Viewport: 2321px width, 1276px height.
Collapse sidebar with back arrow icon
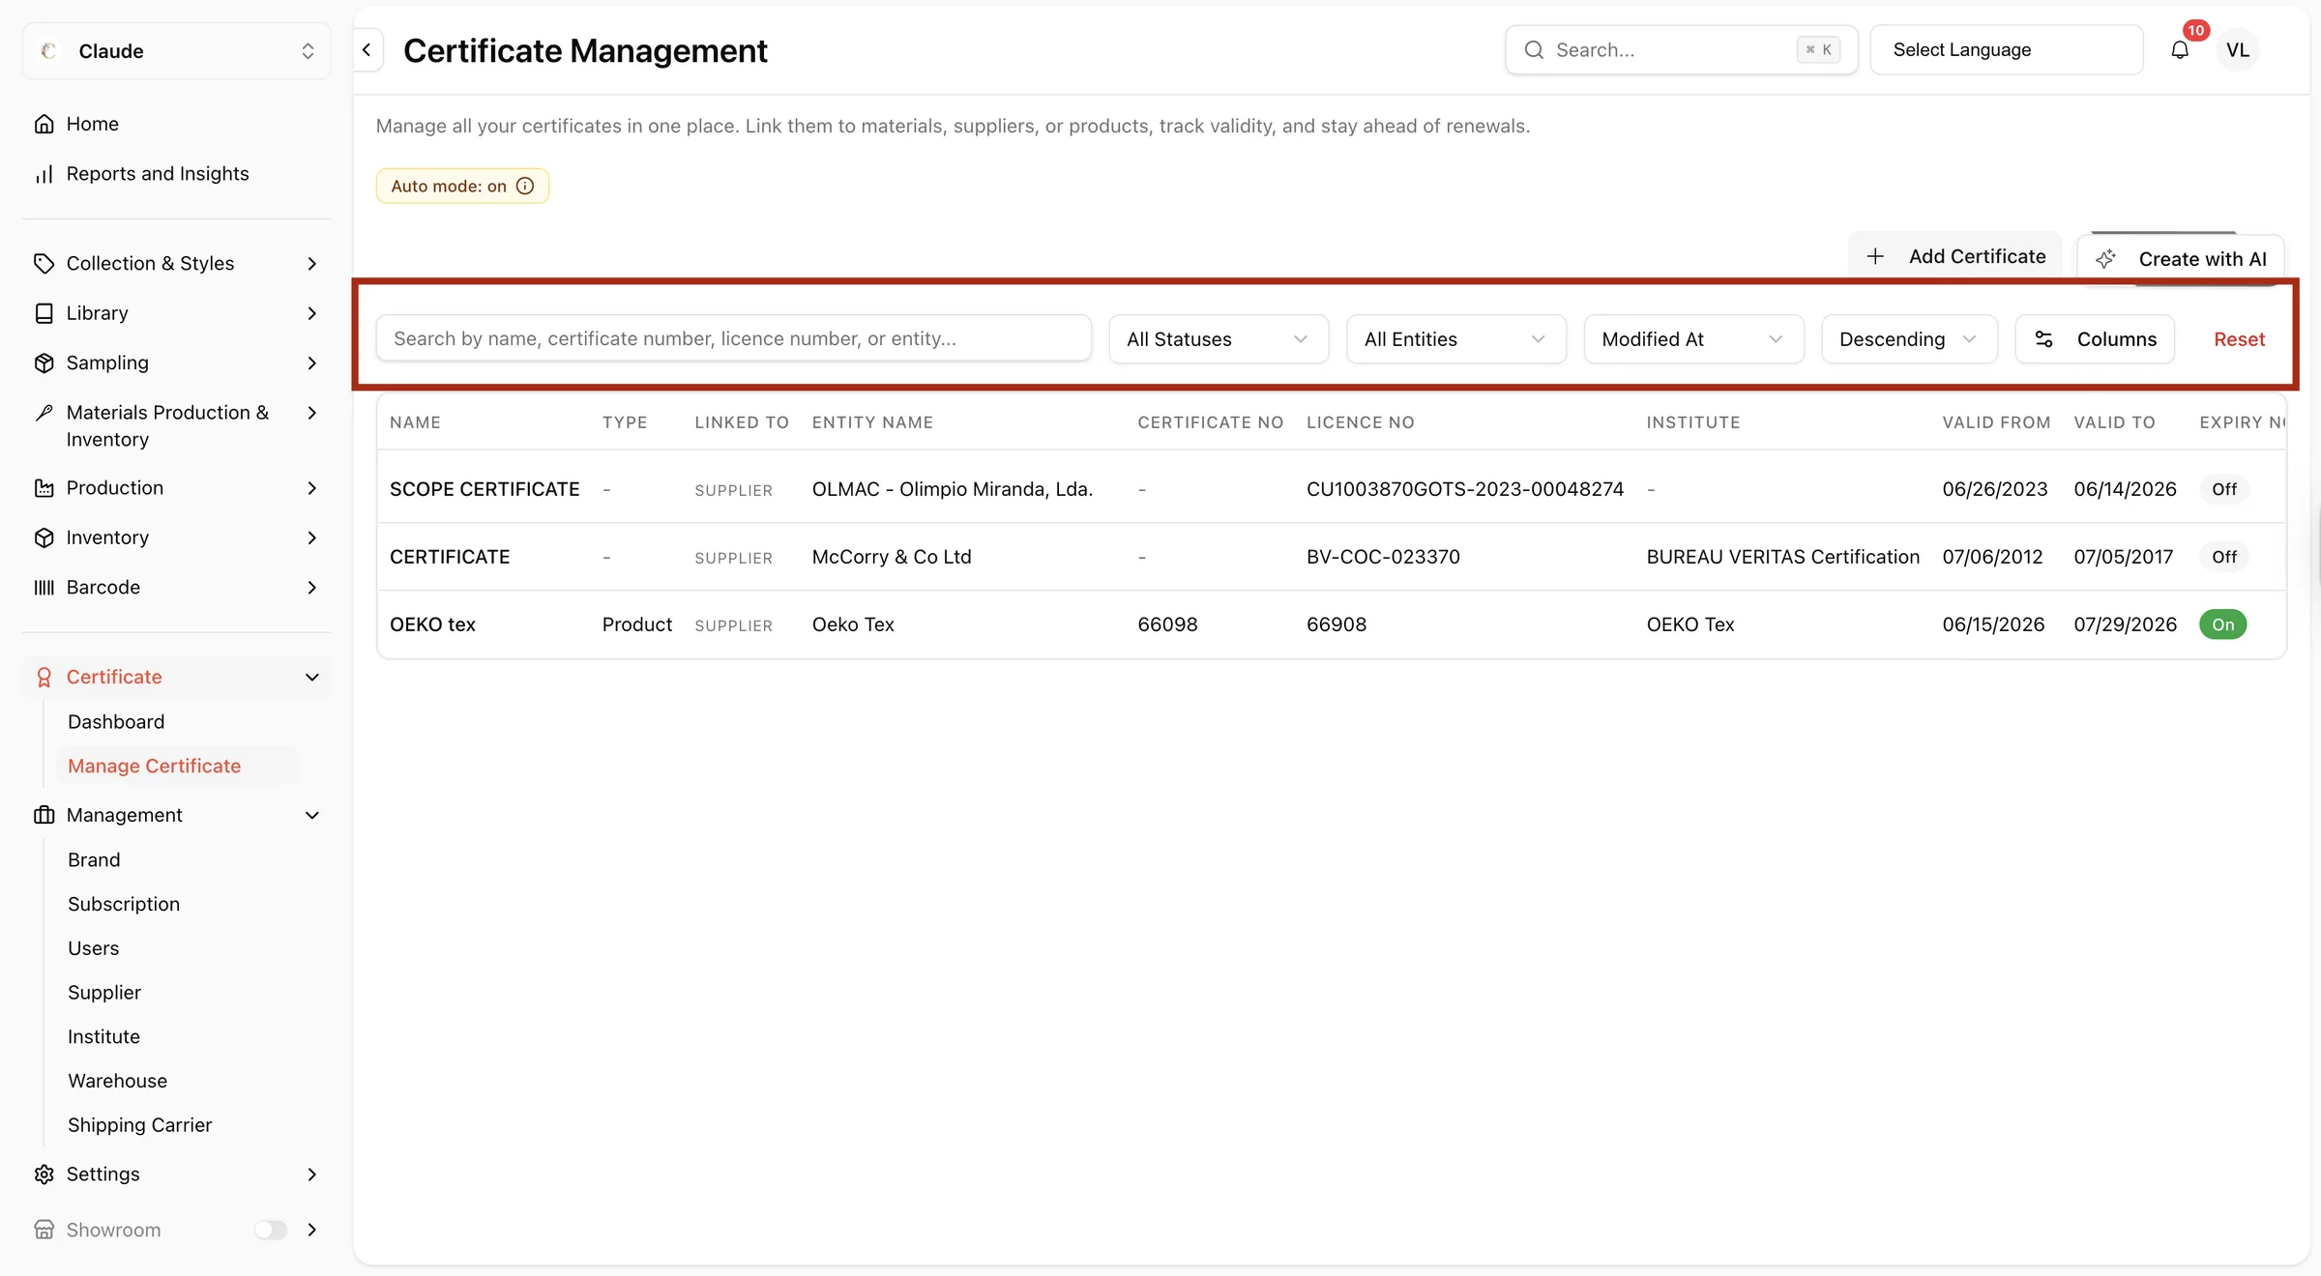[x=367, y=50]
